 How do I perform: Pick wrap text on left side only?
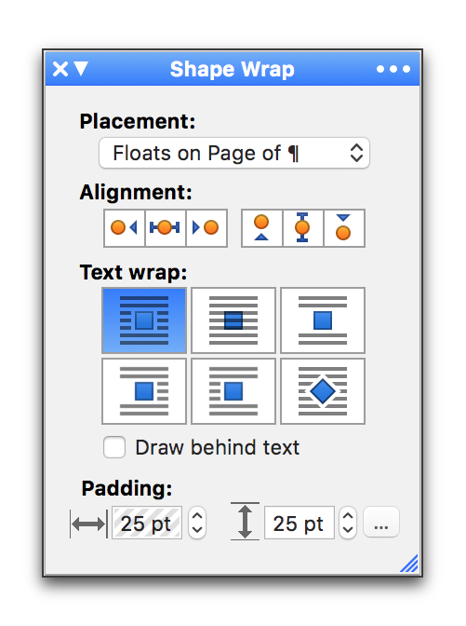[x=233, y=391]
